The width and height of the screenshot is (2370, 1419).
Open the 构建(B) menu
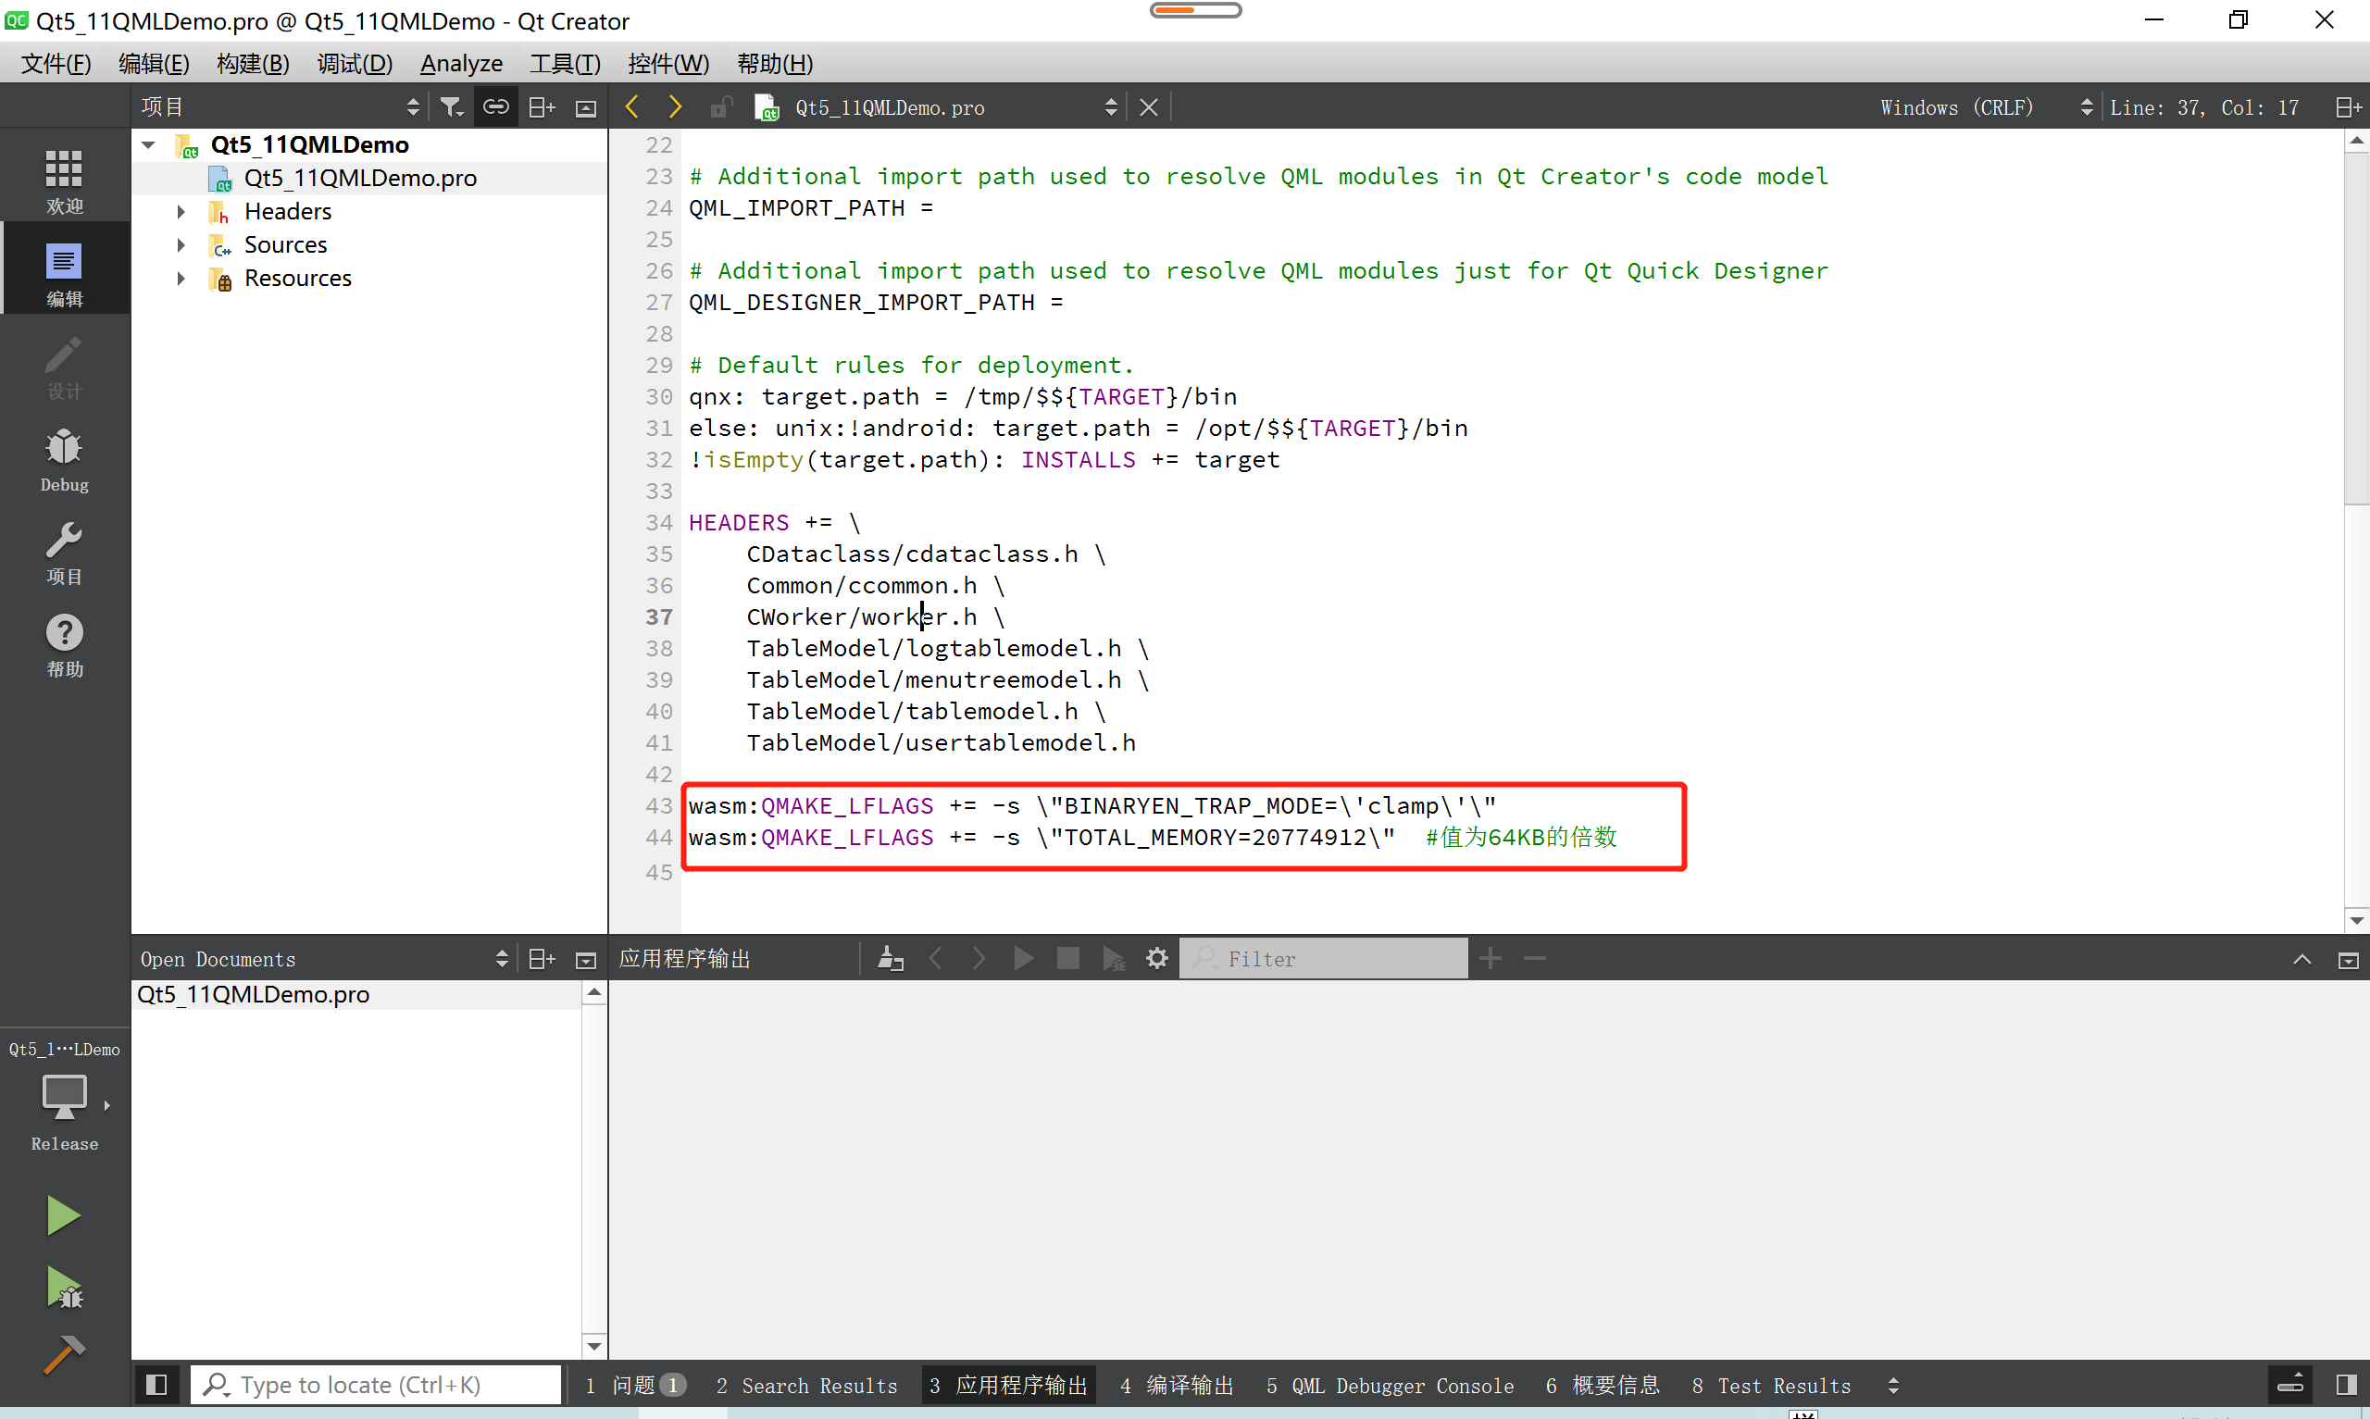click(253, 64)
